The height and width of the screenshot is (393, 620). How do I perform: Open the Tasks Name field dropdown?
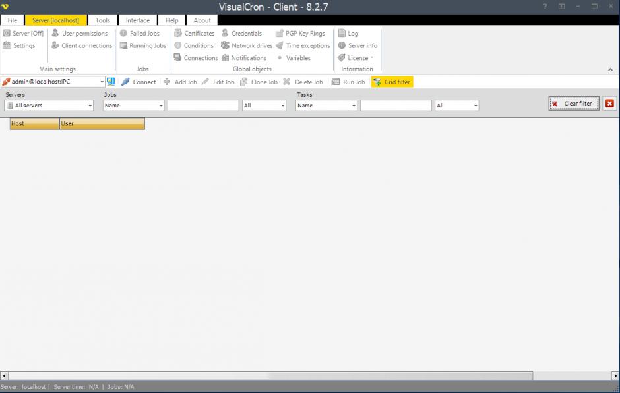click(x=354, y=106)
